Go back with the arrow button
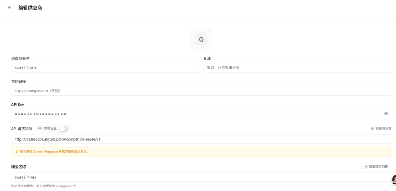This screenshot has height=191, width=396. 10,8
